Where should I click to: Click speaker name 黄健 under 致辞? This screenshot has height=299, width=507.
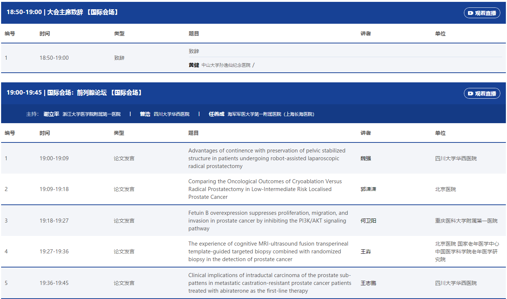coord(194,65)
